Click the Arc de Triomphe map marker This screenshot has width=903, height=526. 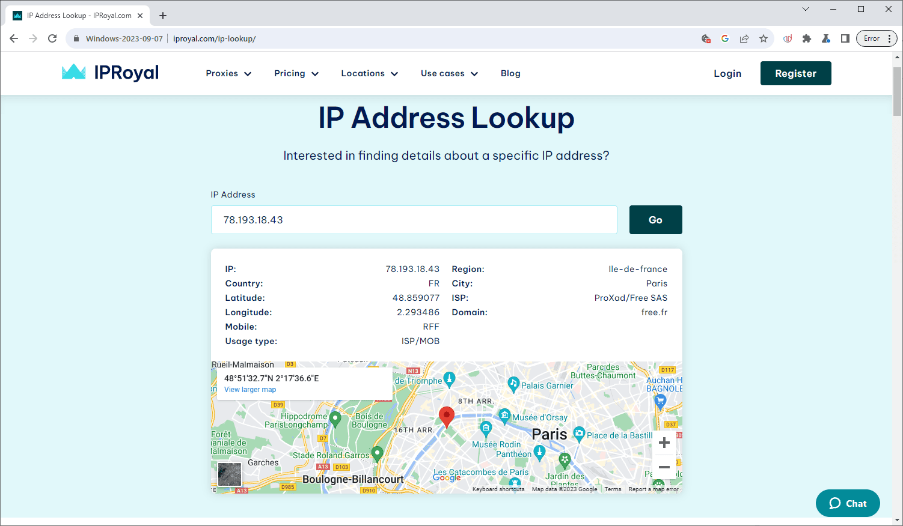pos(449,379)
